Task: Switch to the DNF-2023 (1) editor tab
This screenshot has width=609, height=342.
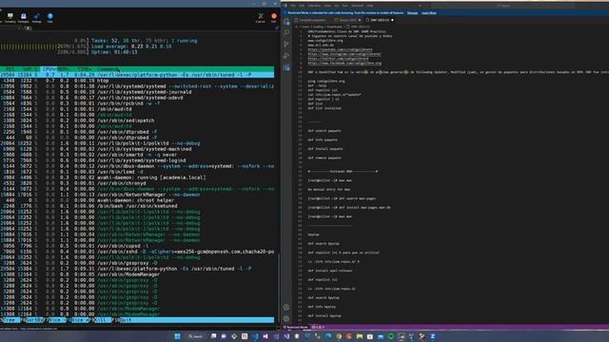Action: click(380, 20)
